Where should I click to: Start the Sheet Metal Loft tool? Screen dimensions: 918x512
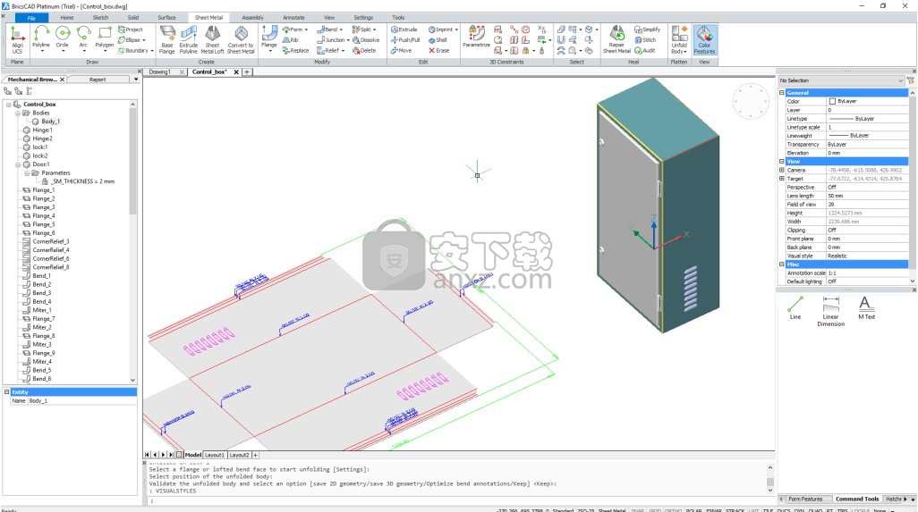coord(213,39)
